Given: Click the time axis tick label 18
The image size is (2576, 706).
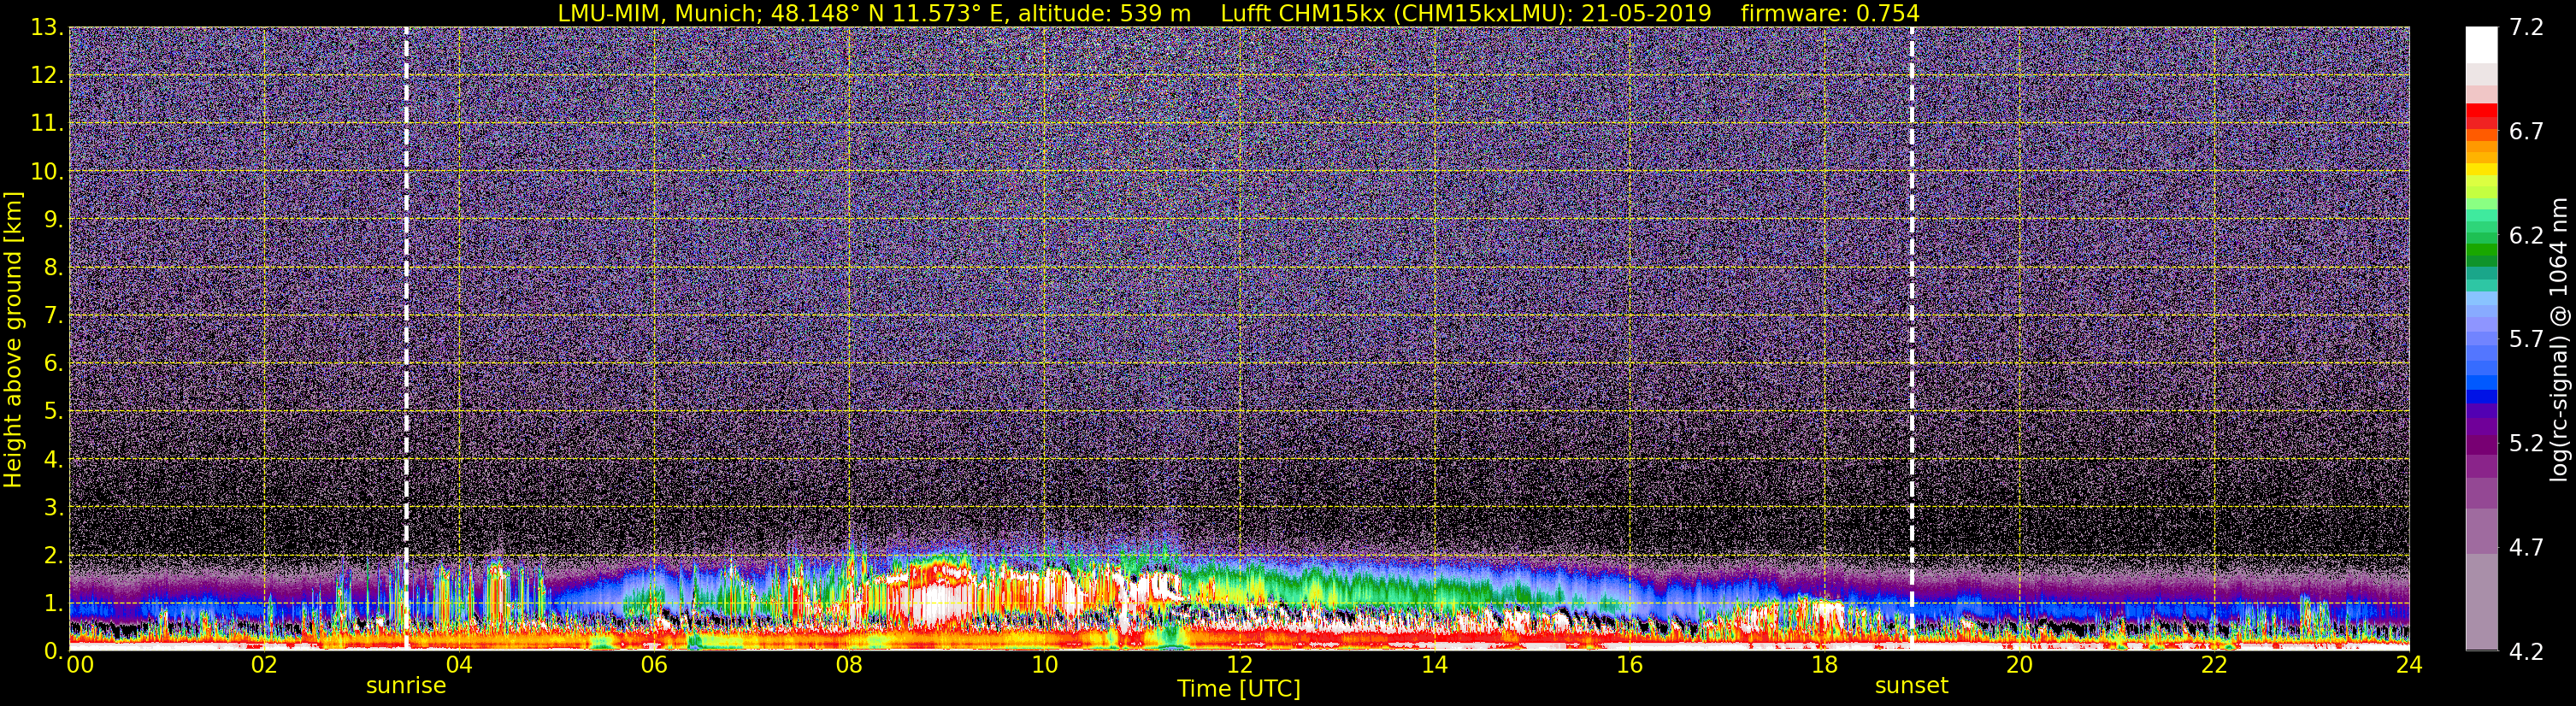Looking at the screenshot, I should click(1824, 665).
